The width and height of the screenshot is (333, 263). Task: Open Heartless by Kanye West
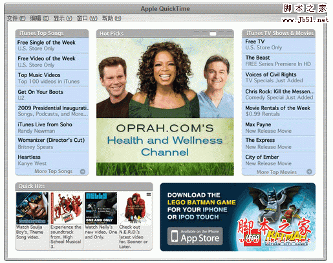point(52,160)
